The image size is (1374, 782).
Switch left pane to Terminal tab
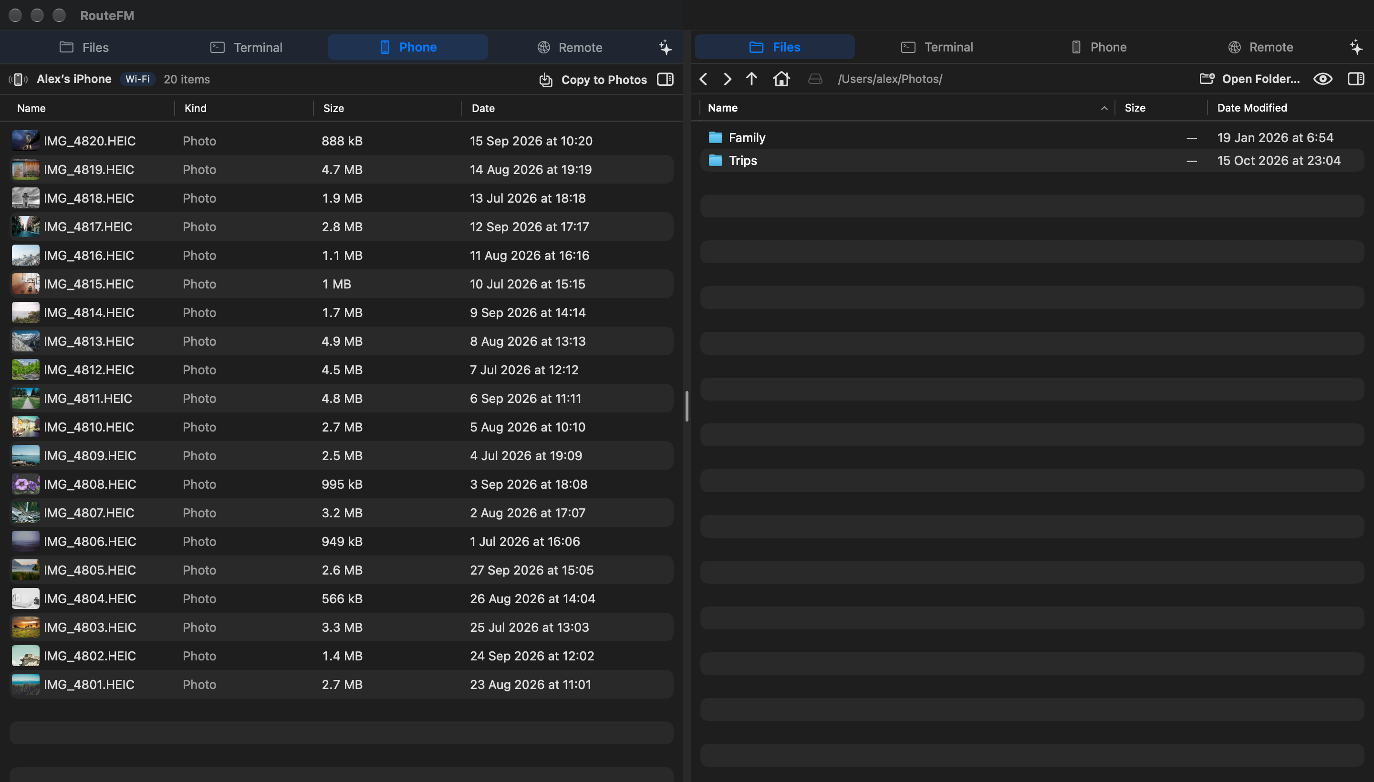point(246,47)
